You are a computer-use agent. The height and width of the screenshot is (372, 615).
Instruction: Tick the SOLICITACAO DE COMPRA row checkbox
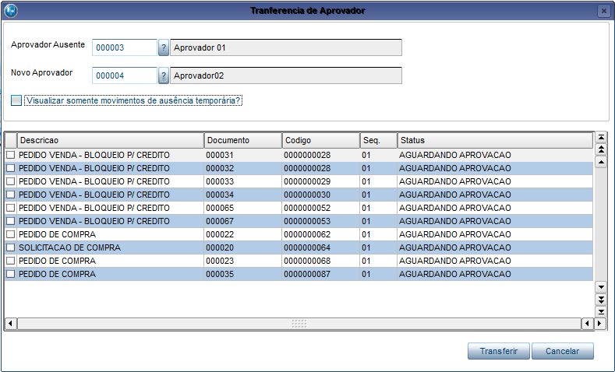click(10, 247)
